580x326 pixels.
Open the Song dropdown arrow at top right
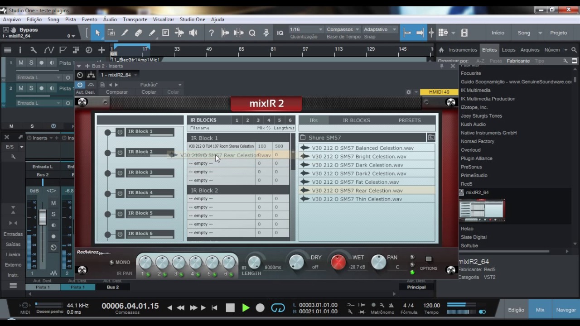tap(540, 33)
